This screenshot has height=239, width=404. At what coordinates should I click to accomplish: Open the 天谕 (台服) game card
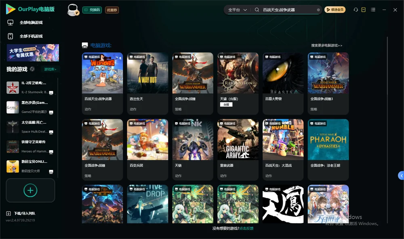tap(238, 84)
